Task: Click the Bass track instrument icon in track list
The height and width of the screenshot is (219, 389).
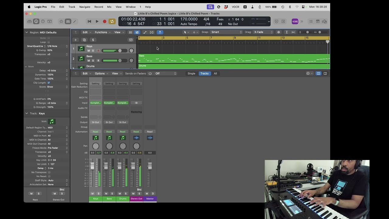Action: 81,58
